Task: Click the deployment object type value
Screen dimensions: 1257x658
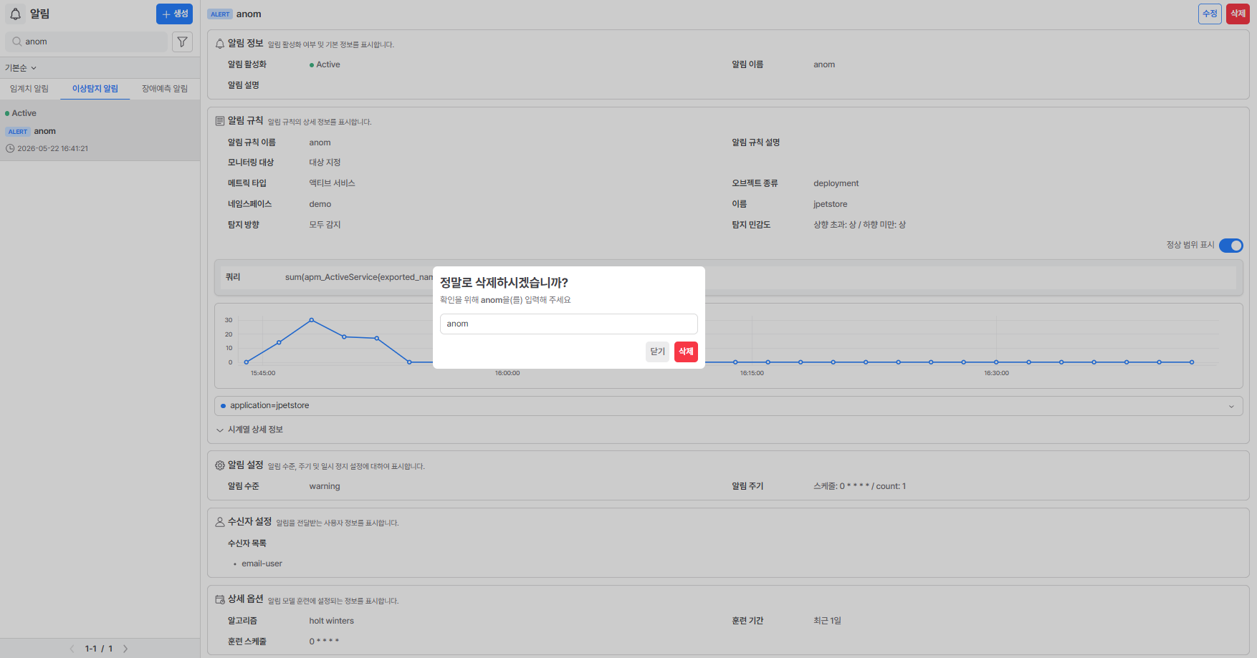Action: point(836,183)
